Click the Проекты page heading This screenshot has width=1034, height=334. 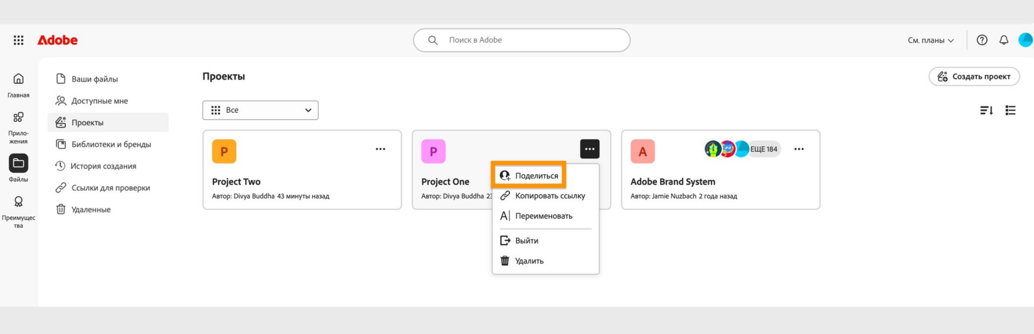tap(223, 76)
